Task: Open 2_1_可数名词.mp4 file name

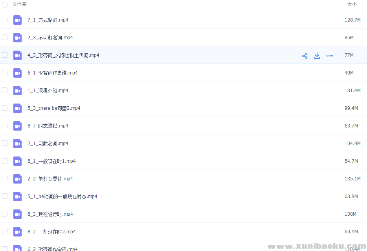Action: click(x=48, y=144)
